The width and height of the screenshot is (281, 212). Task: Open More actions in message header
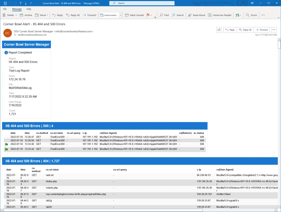point(274,30)
